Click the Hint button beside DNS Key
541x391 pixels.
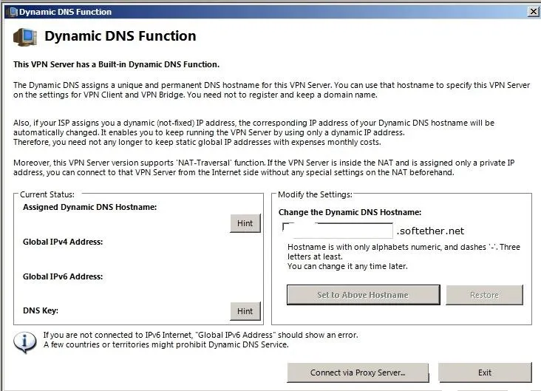(x=245, y=311)
